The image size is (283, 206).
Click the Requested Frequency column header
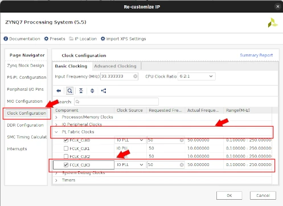pos(166,110)
